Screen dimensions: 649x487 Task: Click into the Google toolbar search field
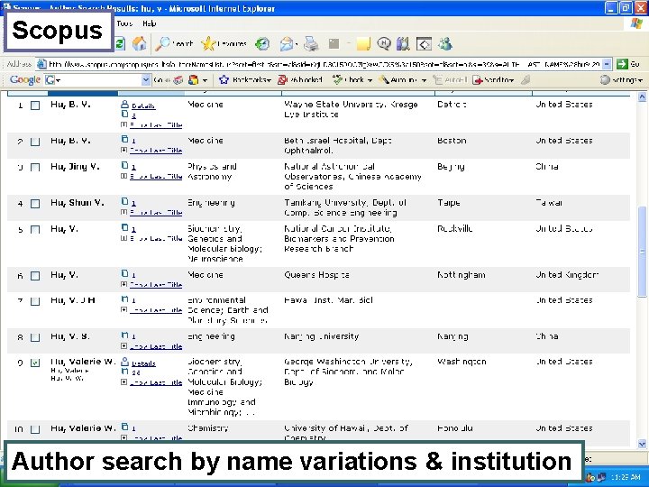point(96,79)
